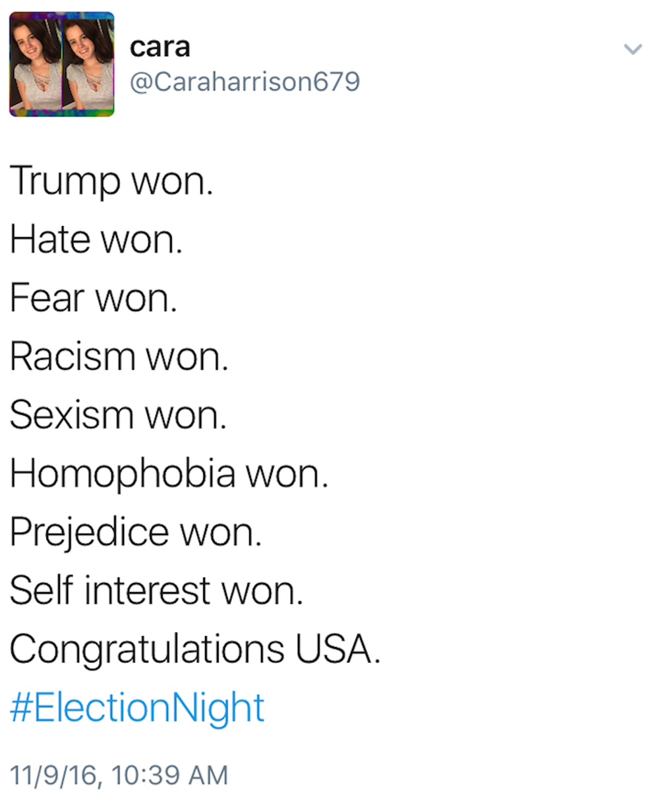Open the #ElectionNight hashtag
646x796 pixels.
(x=137, y=708)
